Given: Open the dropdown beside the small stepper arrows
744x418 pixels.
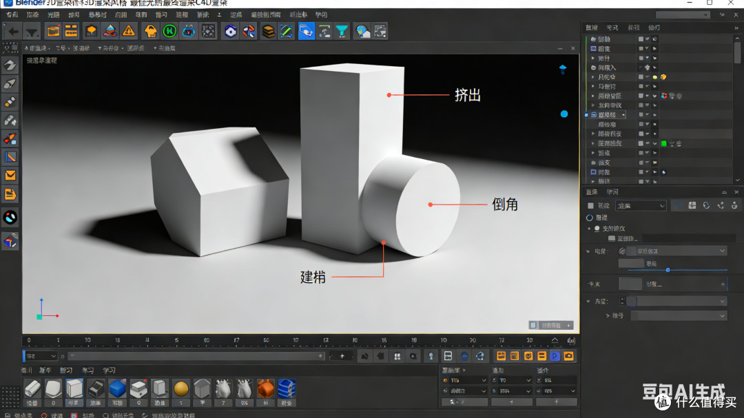Looking at the screenshot, I should 677,301.
